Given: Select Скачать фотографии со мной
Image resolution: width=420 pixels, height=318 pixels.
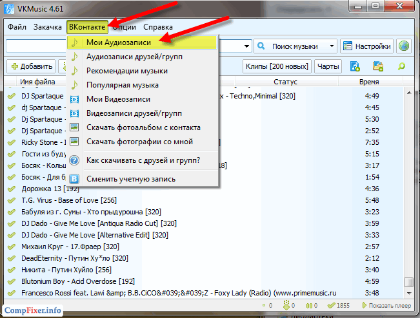Looking at the screenshot, I should [142, 142].
